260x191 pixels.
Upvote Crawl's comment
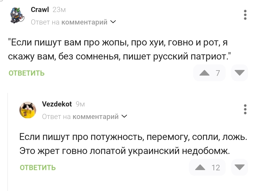coord(204,73)
